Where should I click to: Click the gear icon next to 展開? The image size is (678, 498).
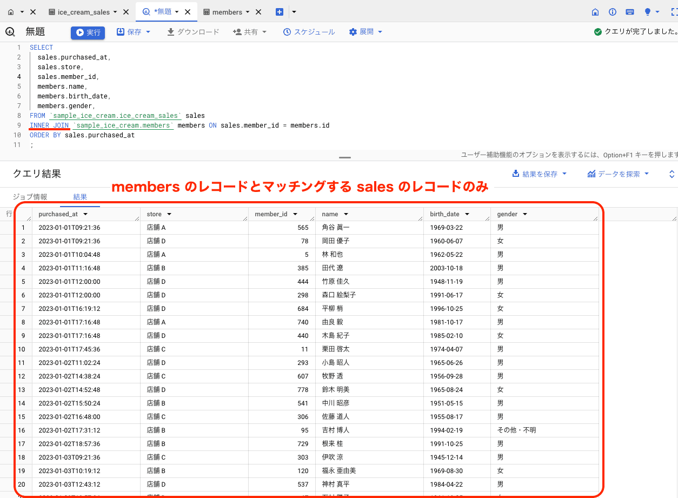tap(354, 31)
